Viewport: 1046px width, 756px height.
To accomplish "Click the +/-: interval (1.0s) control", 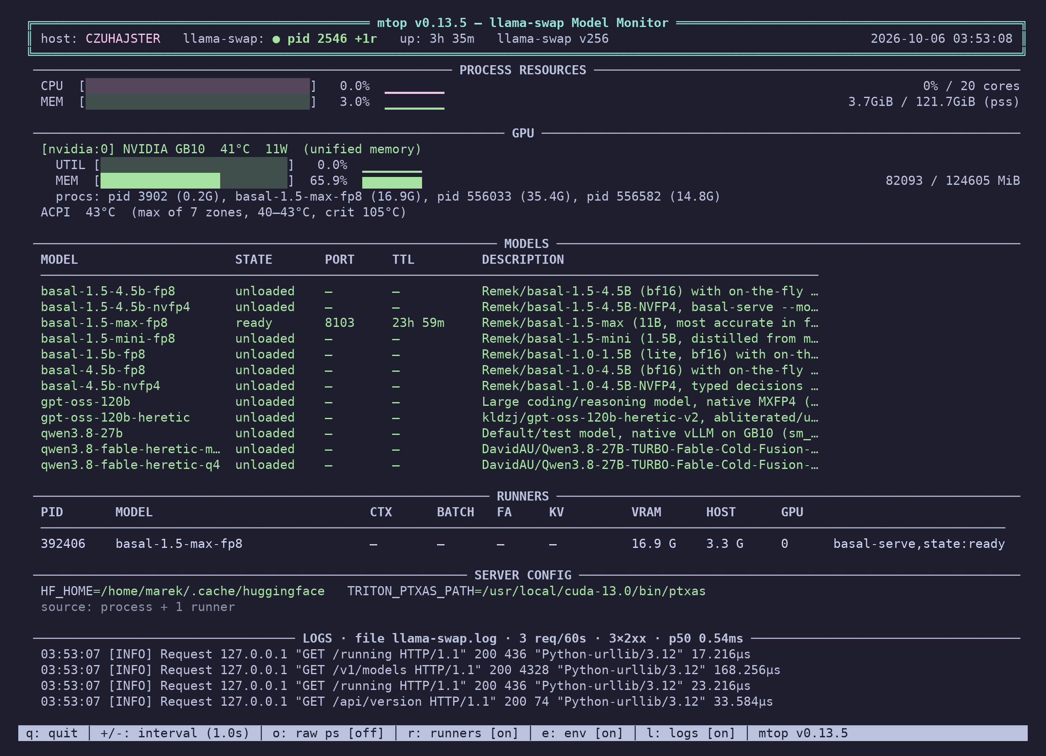I will [x=175, y=733].
